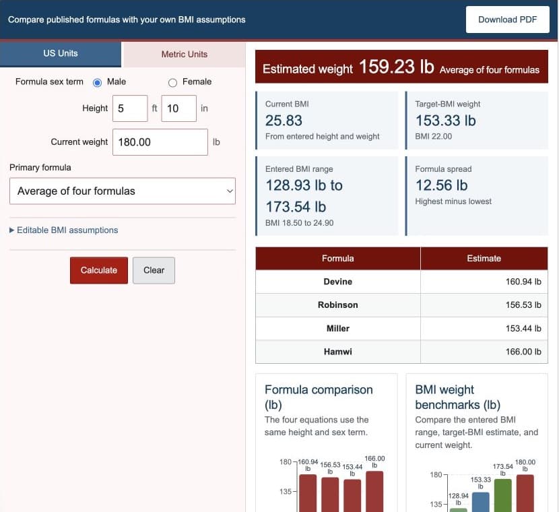Click the Formula comparison (lb) chart title

pos(319,397)
